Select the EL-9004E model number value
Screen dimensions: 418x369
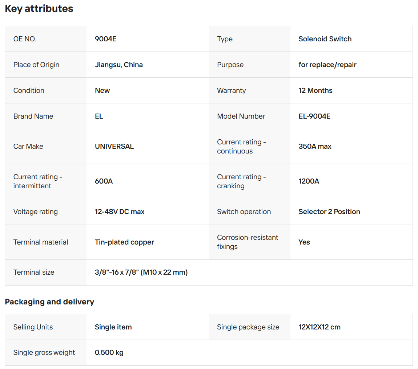click(314, 116)
